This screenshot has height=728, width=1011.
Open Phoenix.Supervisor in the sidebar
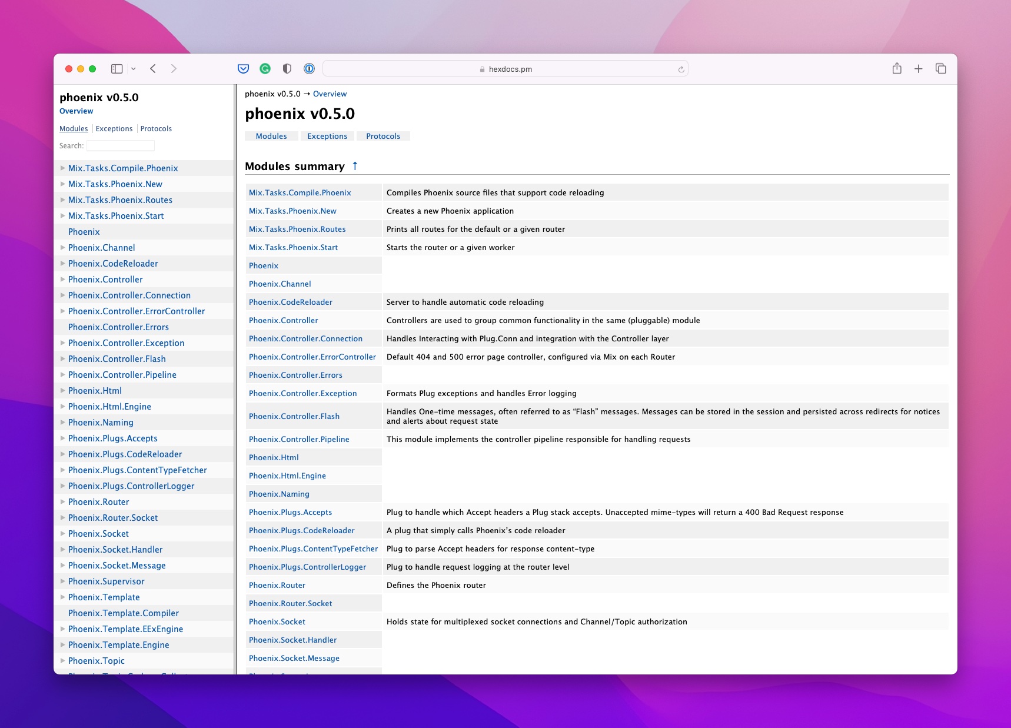click(107, 581)
